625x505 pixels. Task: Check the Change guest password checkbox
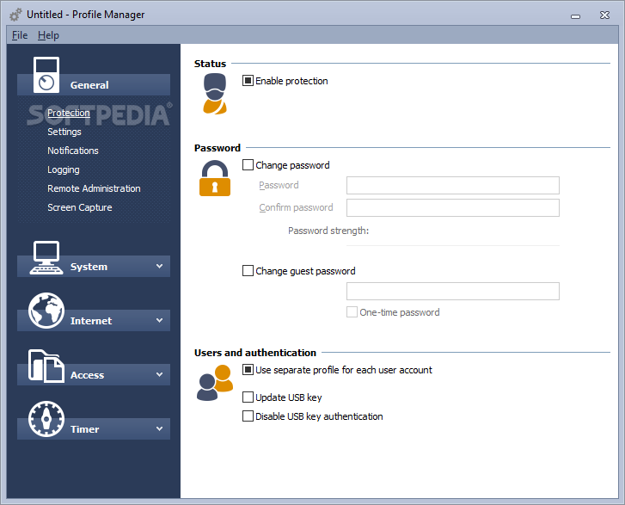(x=248, y=271)
